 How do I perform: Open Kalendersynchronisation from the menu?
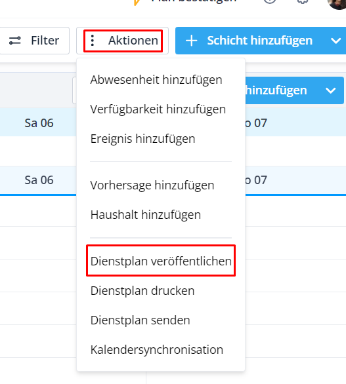pos(157,350)
